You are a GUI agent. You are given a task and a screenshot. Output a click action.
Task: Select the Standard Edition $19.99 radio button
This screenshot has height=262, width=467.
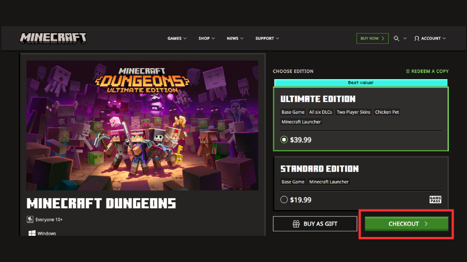(x=284, y=200)
